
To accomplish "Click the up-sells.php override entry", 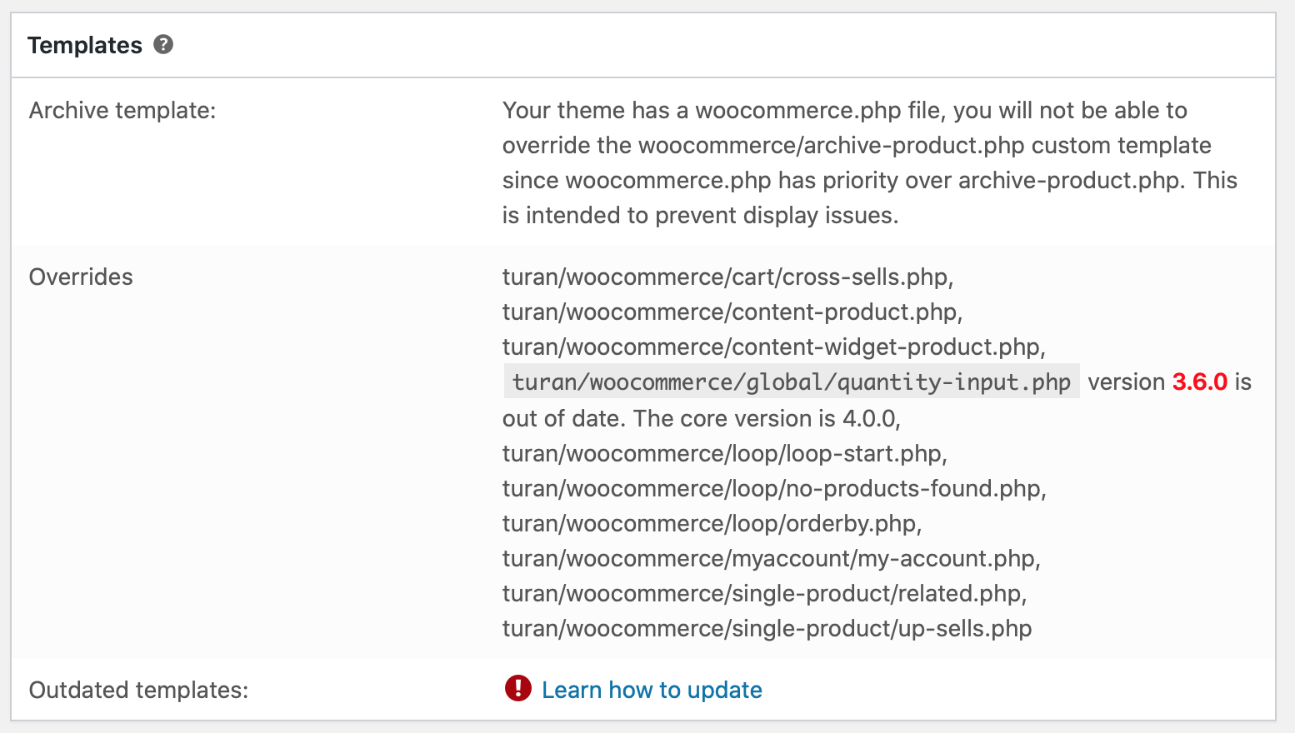I will pos(767,628).
